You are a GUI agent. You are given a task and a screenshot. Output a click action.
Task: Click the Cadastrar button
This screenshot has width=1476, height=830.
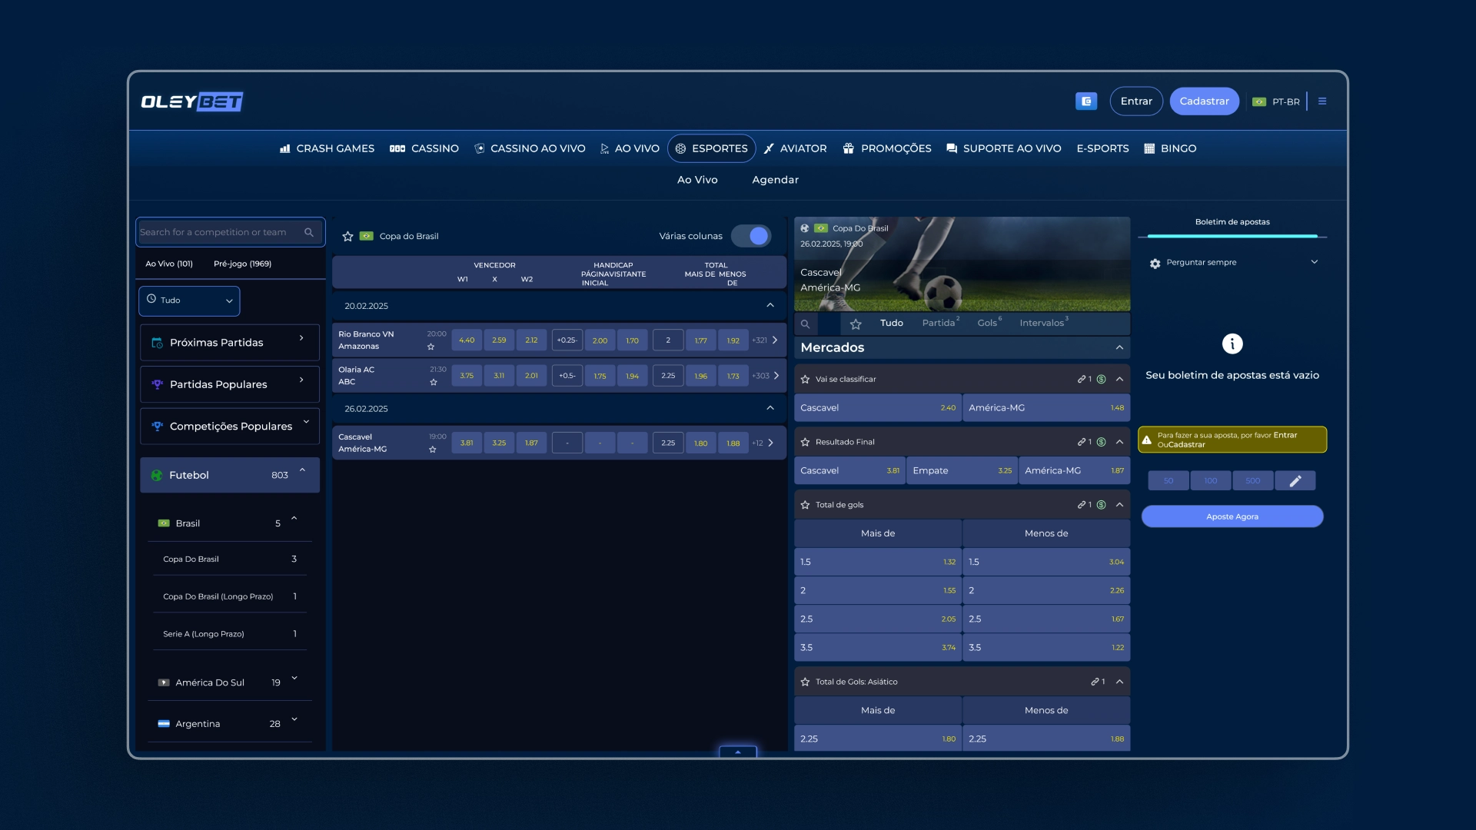point(1204,101)
